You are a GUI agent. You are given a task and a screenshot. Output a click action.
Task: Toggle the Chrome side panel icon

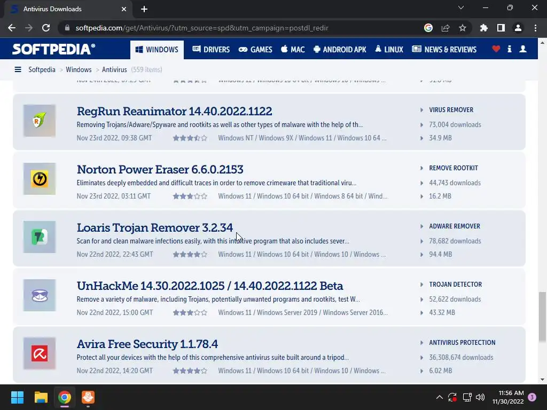(501, 28)
